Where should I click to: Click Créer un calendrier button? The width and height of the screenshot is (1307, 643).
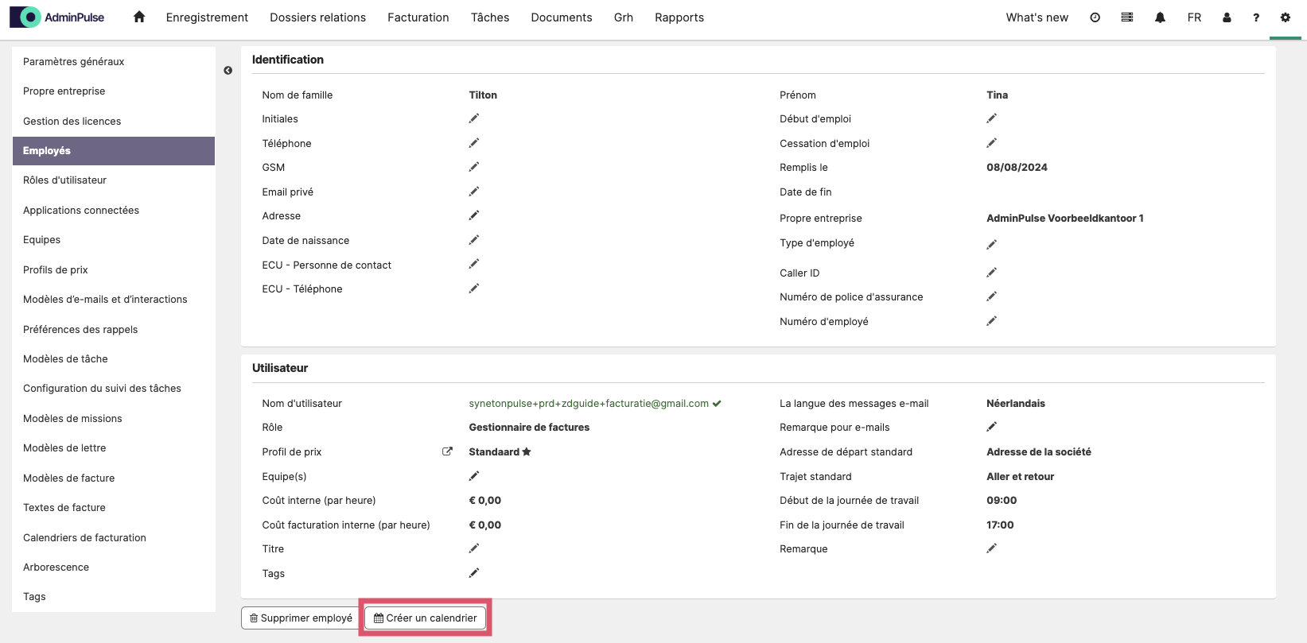(426, 618)
